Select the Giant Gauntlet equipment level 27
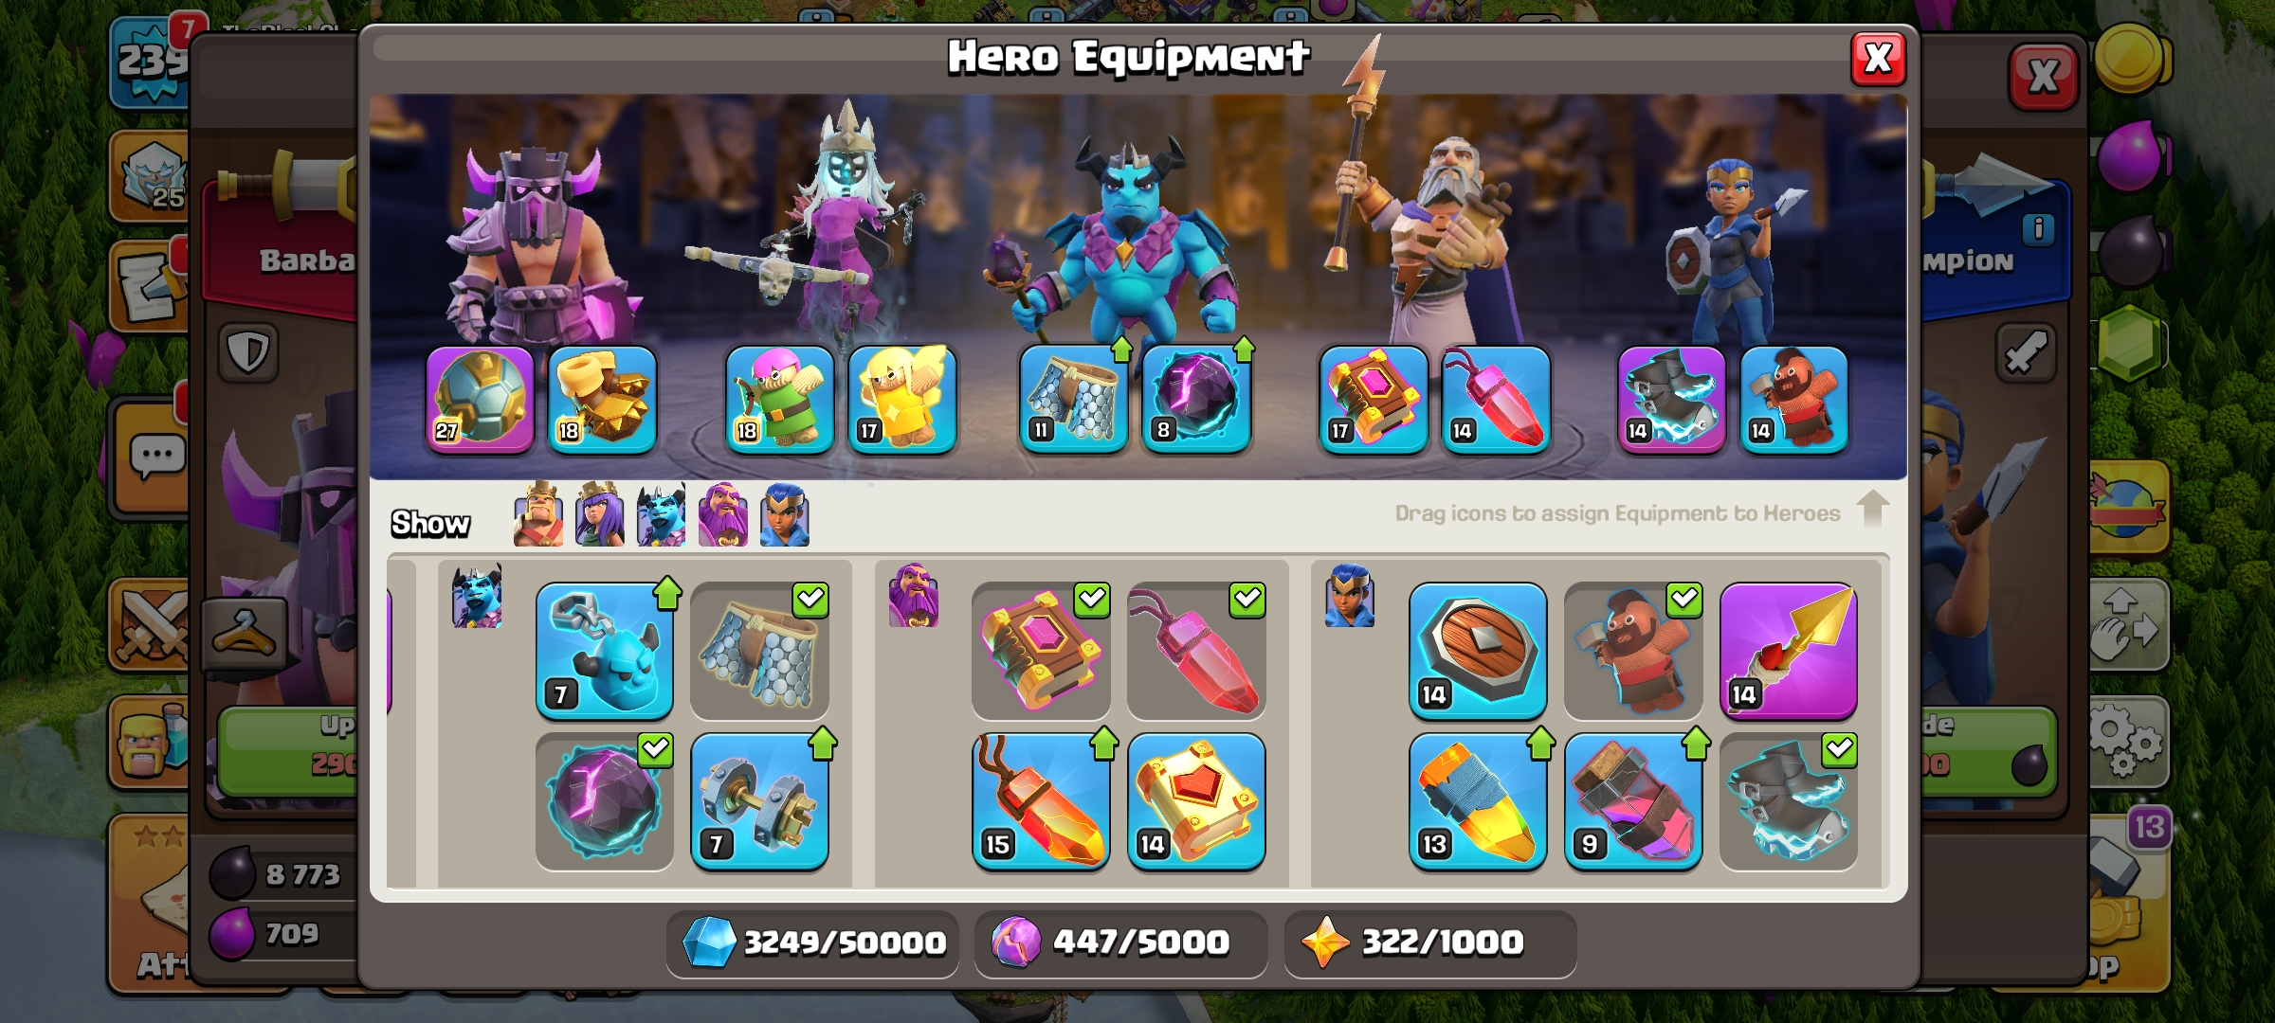 481,399
